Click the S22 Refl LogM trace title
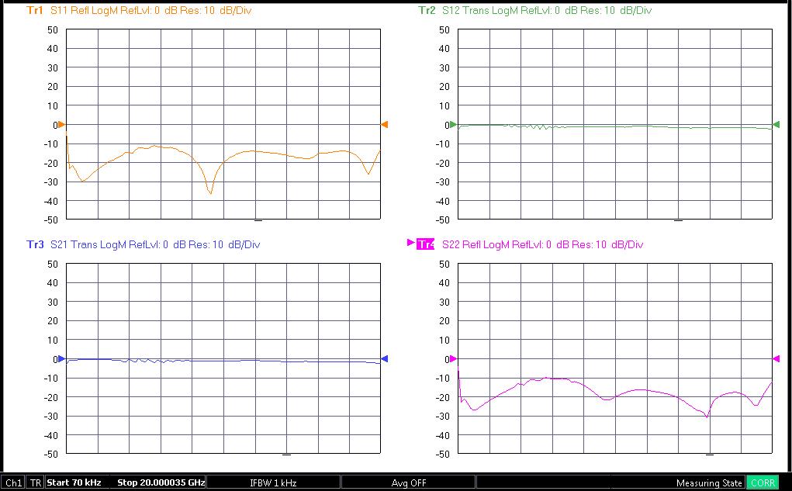 tap(542, 244)
